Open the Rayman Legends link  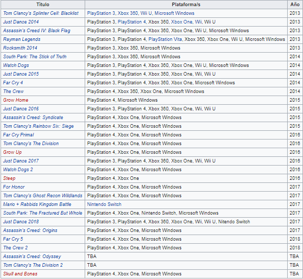(x=21, y=39)
